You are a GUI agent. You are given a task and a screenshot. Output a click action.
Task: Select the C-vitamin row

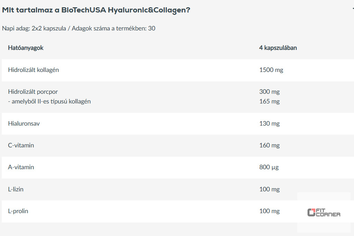pos(178,145)
